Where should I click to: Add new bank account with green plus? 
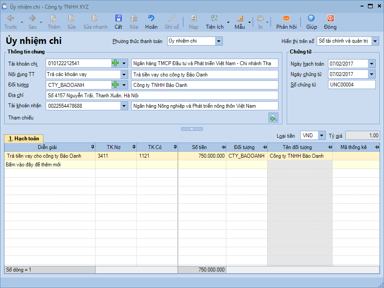pos(116,63)
